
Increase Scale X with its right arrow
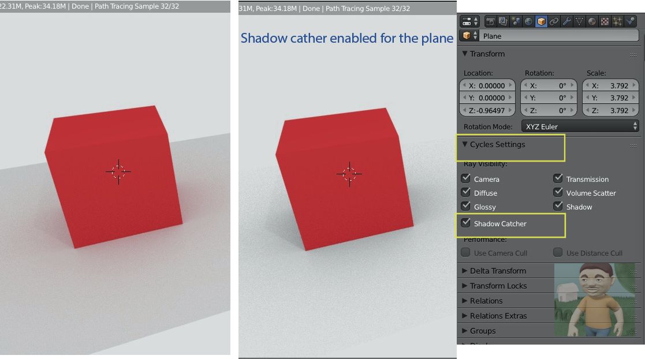634,85
